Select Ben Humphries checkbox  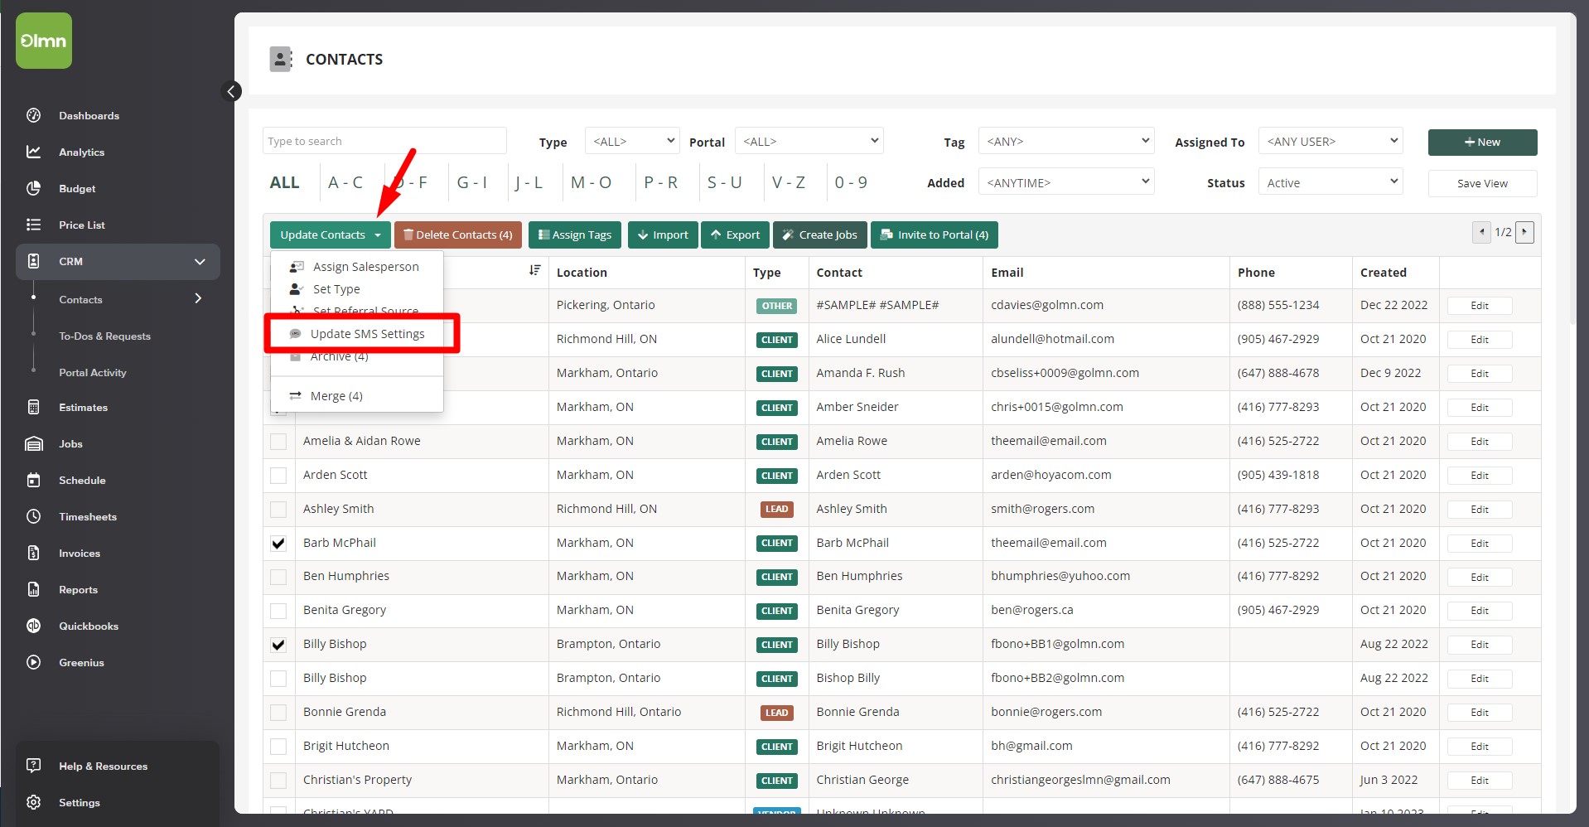click(x=278, y=576)
